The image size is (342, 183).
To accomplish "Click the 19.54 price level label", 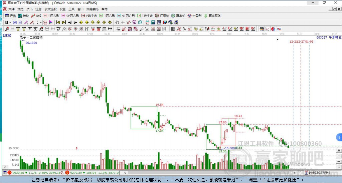I will point(159,104).
